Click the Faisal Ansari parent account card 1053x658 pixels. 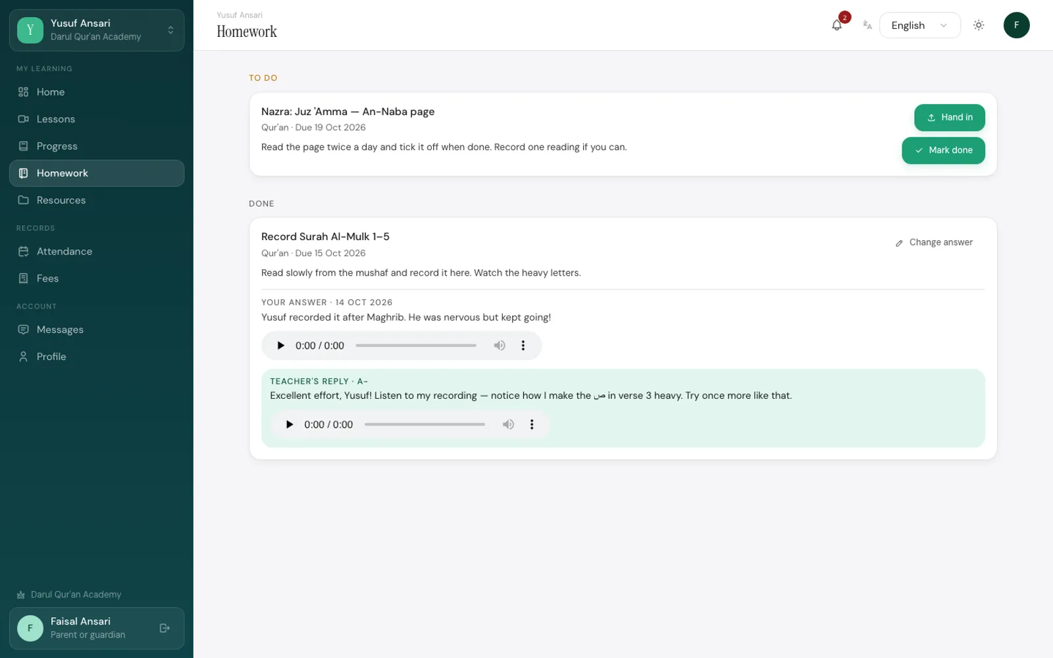point(97,628)
